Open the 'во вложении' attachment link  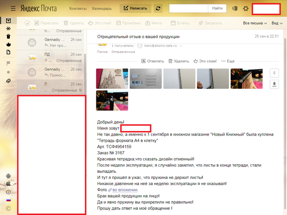[125, 190]
